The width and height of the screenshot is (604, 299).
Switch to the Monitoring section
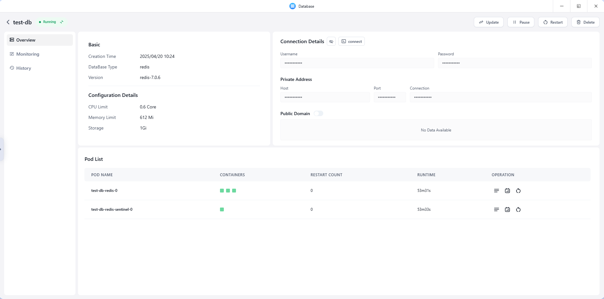click(40, 54)
